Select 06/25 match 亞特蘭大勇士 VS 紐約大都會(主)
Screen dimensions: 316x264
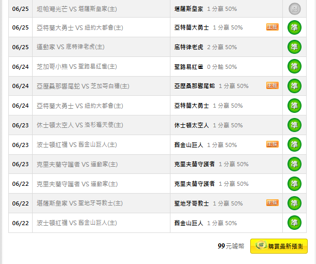[80, 27]
